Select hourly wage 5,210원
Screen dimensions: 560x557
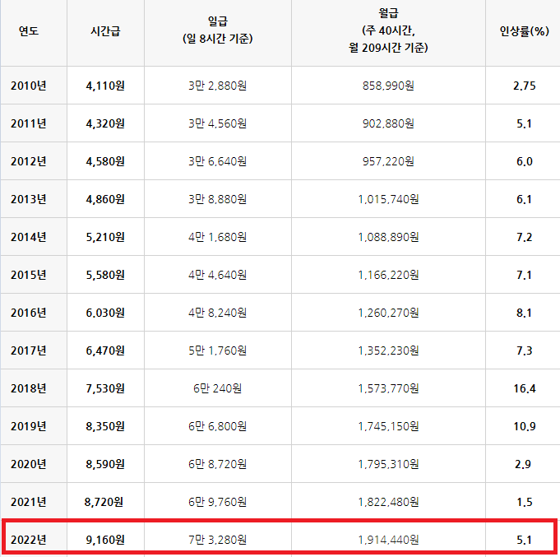105,237
